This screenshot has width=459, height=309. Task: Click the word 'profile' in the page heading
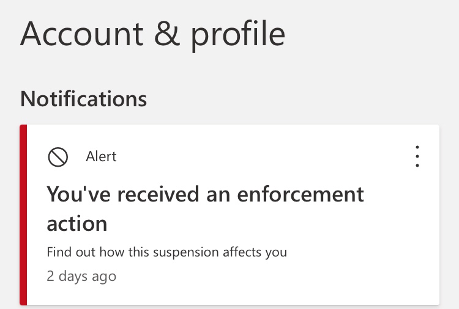point(238,36)
